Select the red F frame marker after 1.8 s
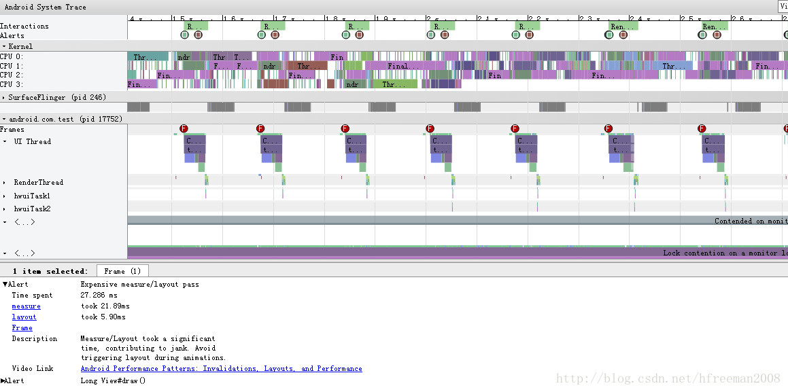Image resolution: width=788 pixels, height=392 pixels. [345, 129]
